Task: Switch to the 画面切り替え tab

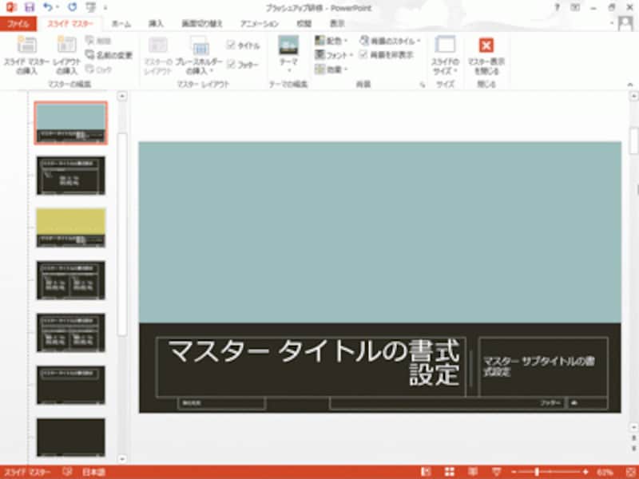Action: coord(202,24)
